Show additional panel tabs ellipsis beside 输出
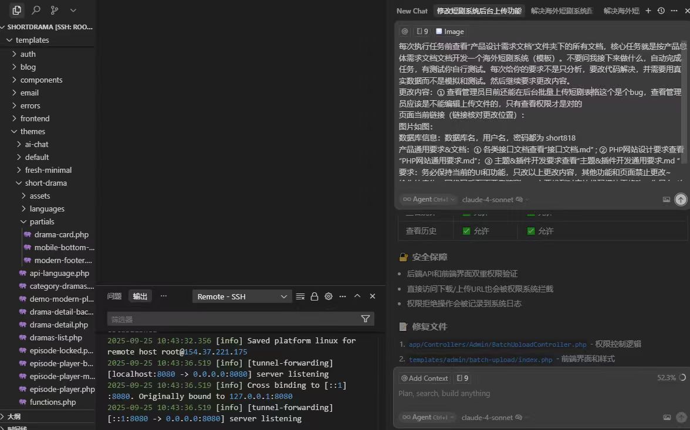 164,296
